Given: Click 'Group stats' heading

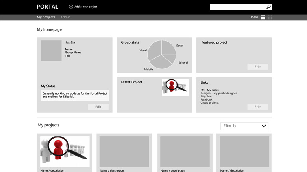Looking at the screenshot, I should point(130,42).
